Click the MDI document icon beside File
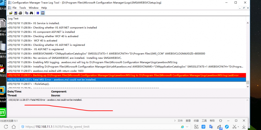 coord(9,8)
